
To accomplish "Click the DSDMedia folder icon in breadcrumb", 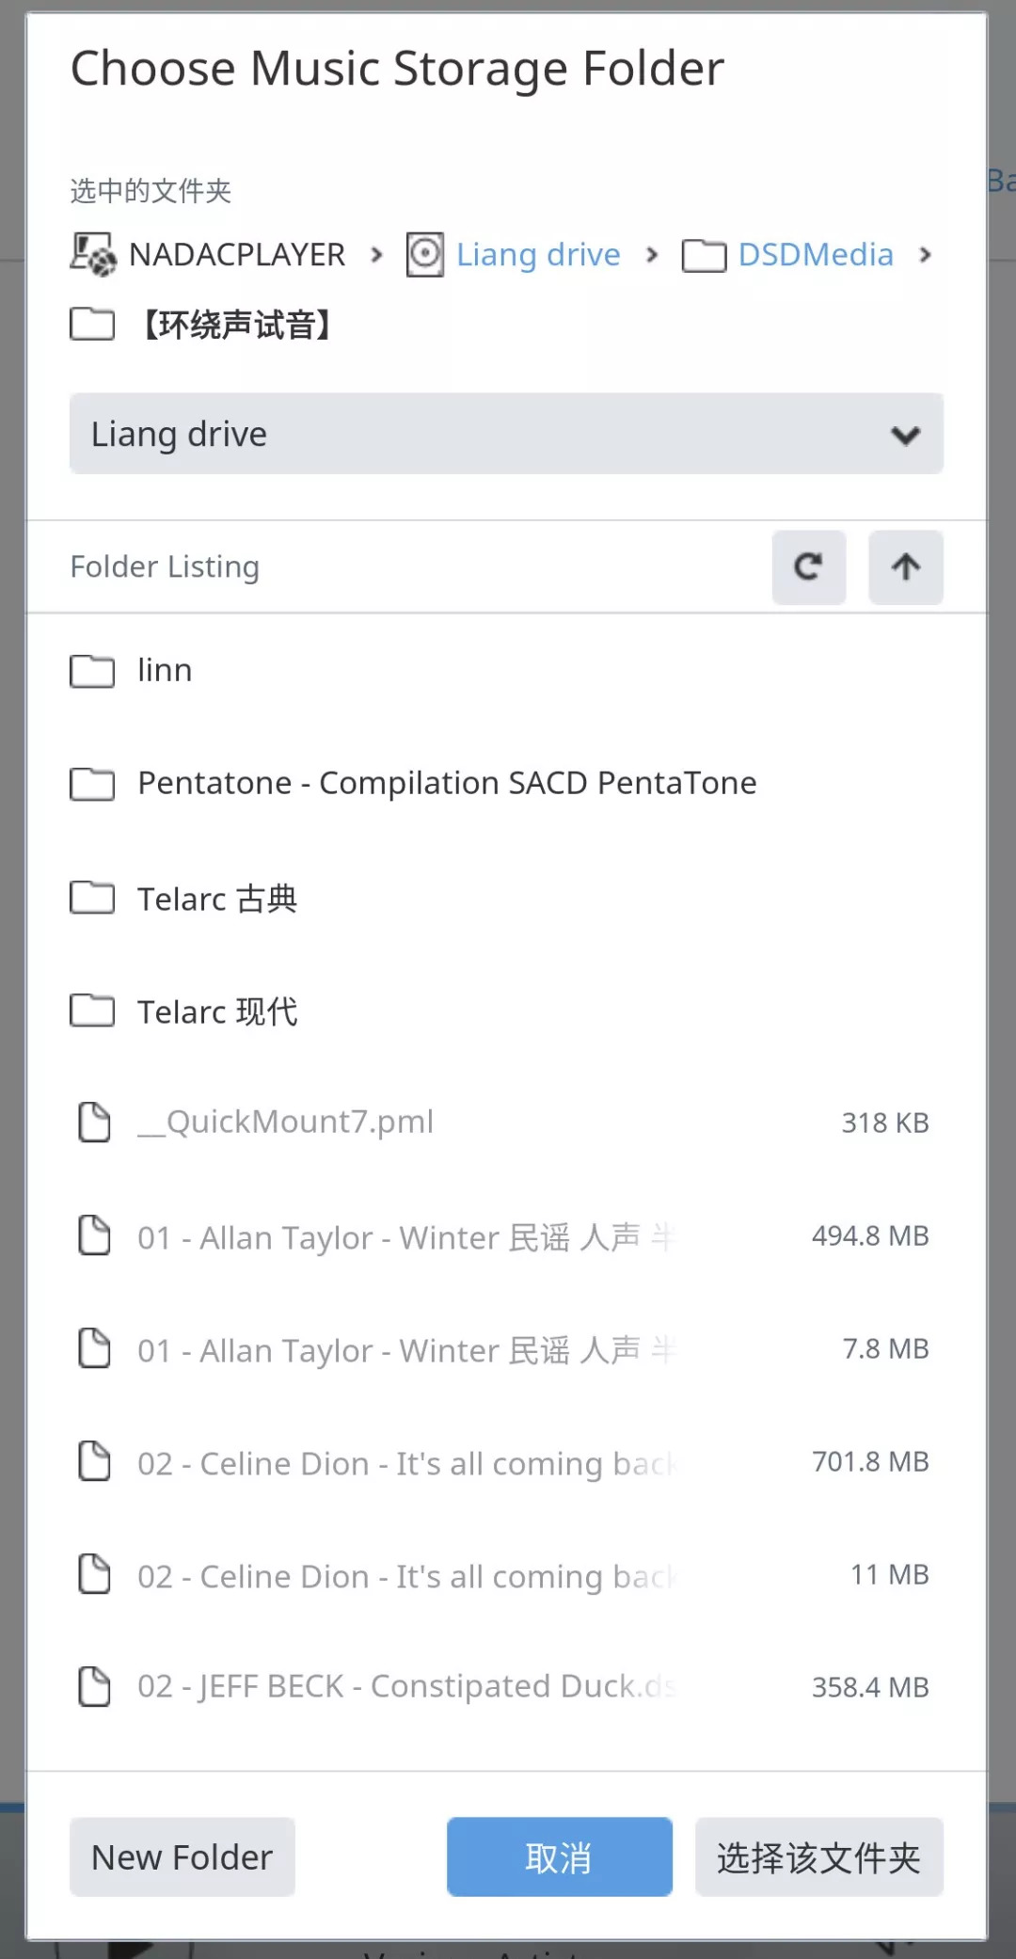I will click(704, 255).
